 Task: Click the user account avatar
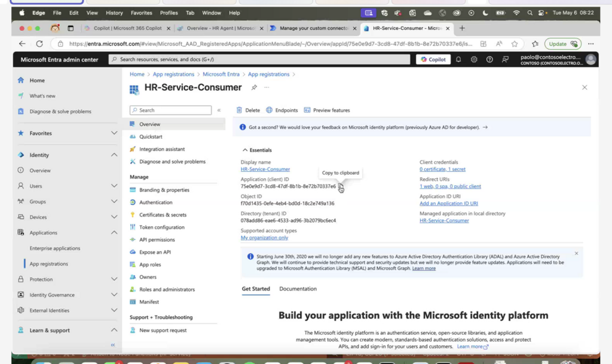pos(590,60)
